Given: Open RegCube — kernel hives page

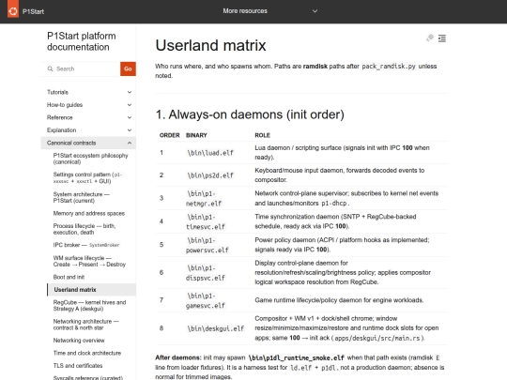Looking at the screenshot, I should [89, 305].
